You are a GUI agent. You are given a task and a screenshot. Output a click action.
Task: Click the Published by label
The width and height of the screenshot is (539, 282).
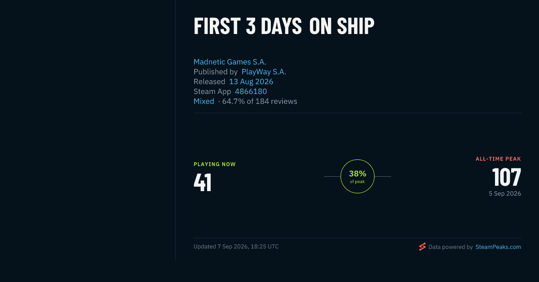pos(216,72)
